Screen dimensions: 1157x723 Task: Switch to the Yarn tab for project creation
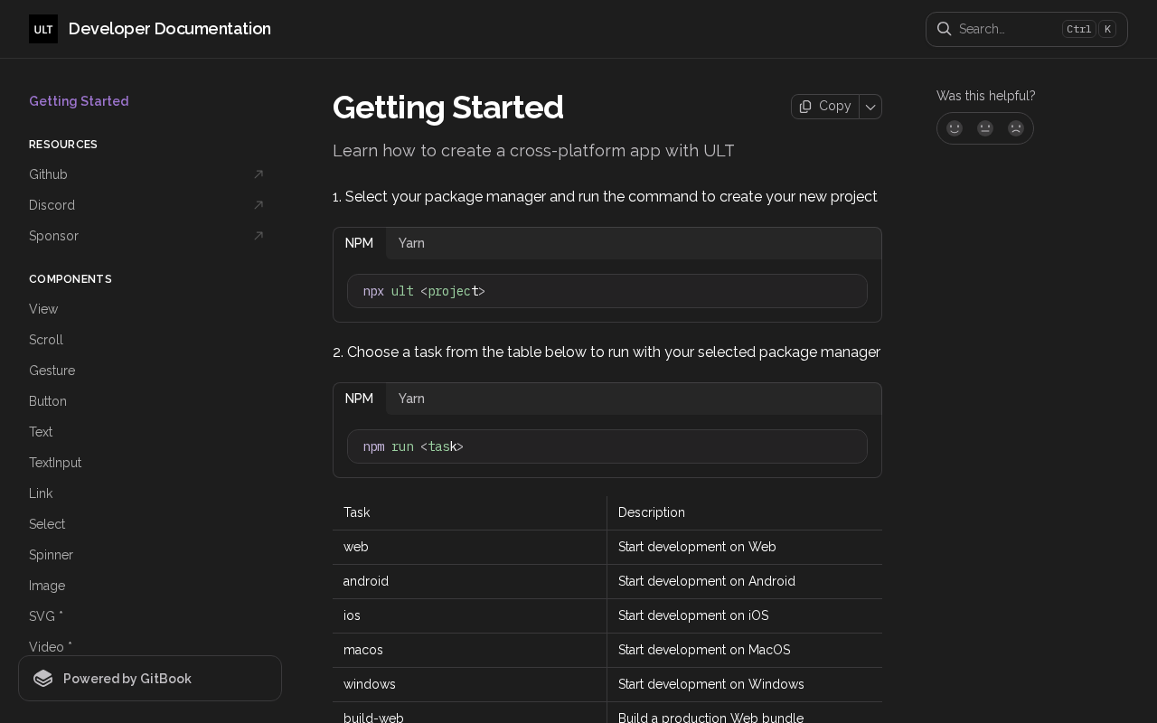click(x=411, y=243)
